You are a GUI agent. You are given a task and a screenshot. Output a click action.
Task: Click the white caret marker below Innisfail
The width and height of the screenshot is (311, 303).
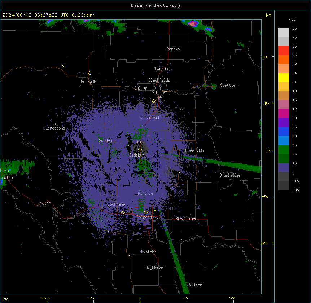144,125
